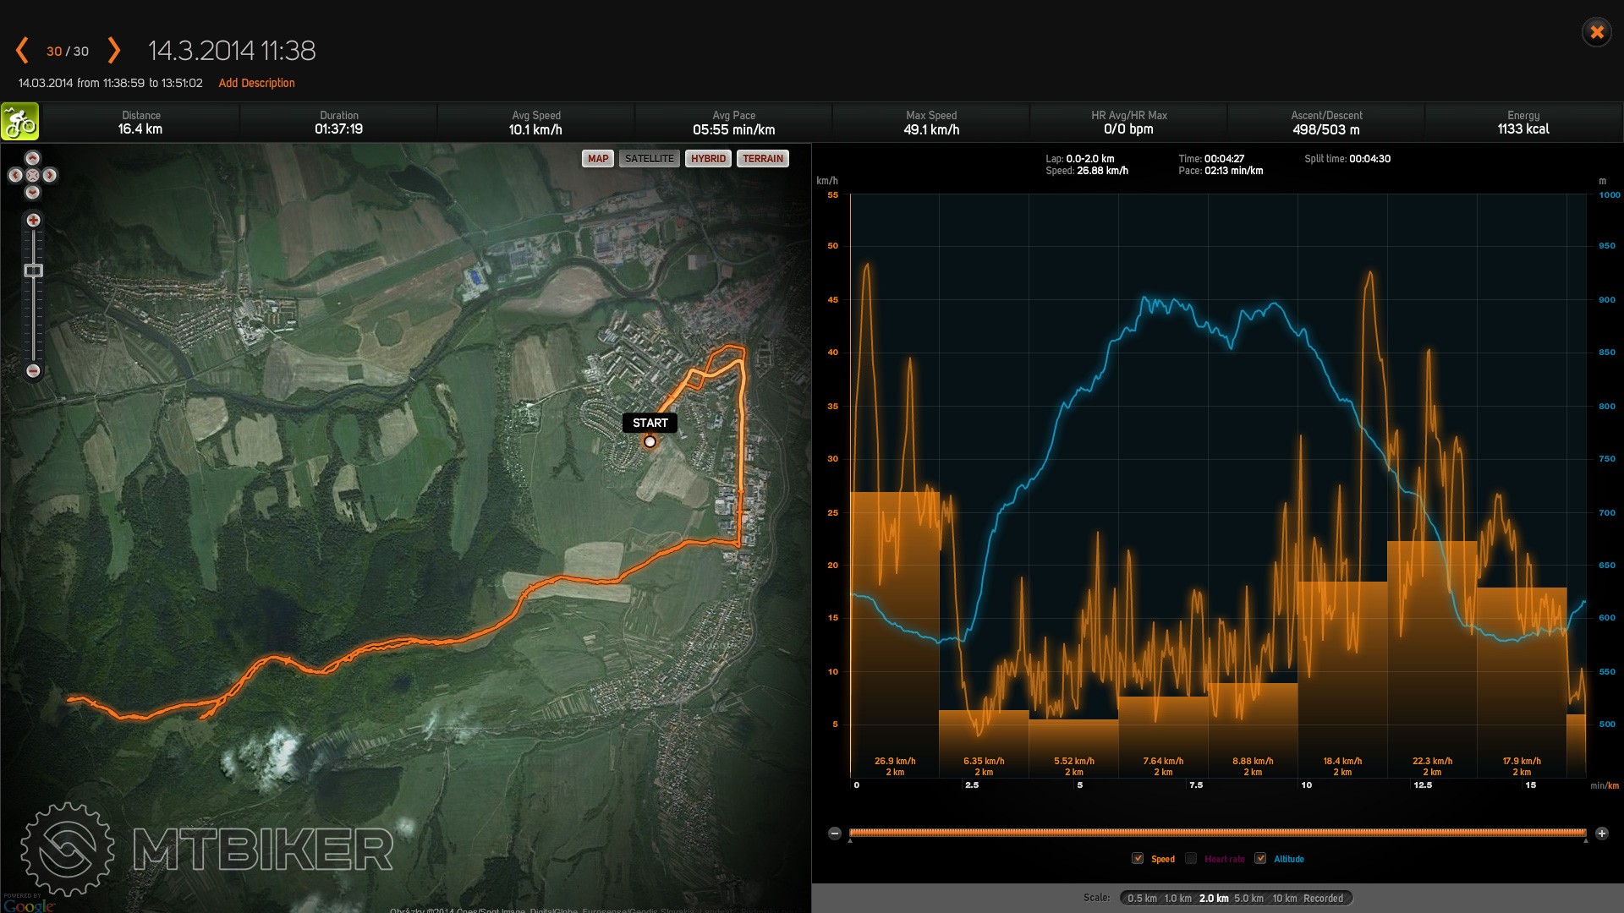Toggle the Altitude checkbox
Screen dimensions: 1624x913
tap(1260, 859)
